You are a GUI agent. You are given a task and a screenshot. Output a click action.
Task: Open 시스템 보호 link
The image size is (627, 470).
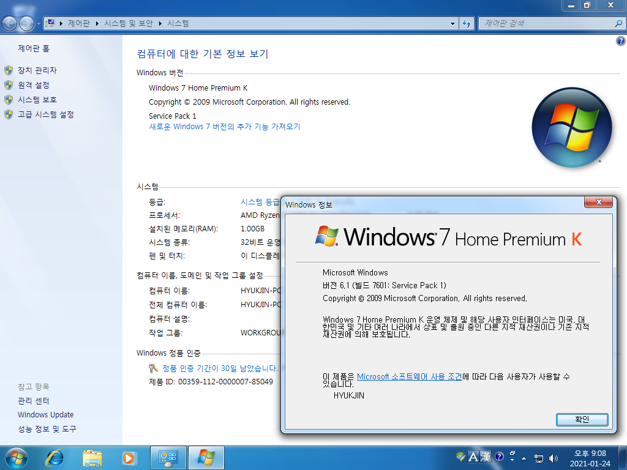37,100
